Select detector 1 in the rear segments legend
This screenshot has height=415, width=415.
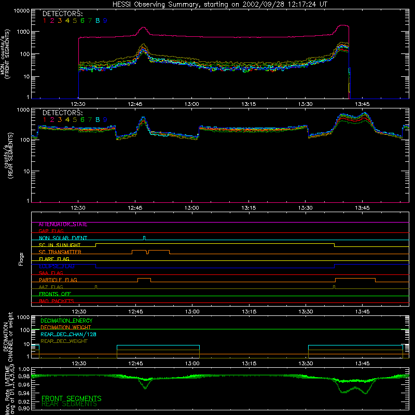pyautogui.click(x=45, y=120)
